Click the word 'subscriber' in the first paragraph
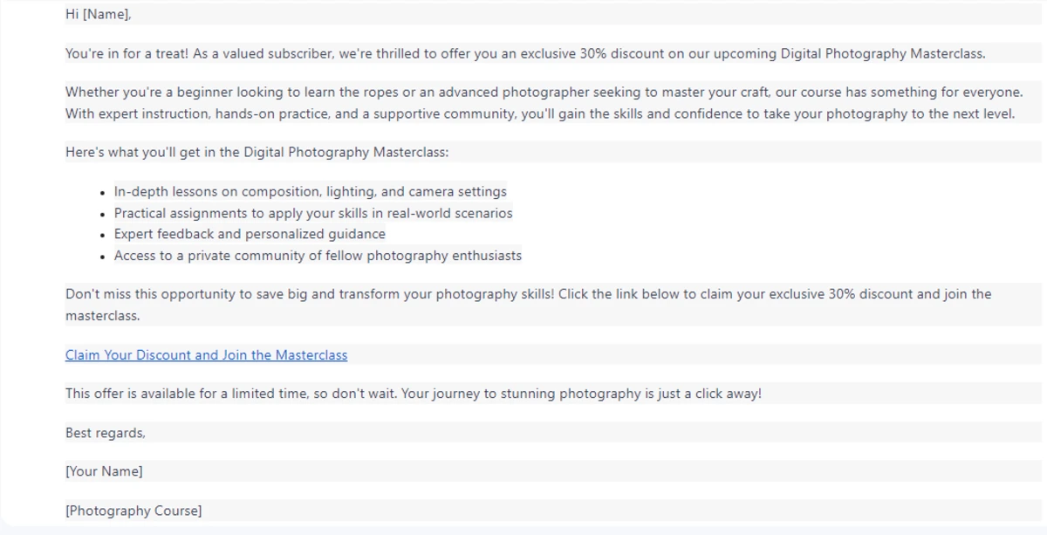 [300, 53]
